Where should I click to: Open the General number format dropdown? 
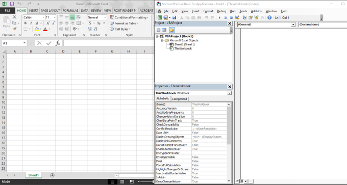click(105, 17)
